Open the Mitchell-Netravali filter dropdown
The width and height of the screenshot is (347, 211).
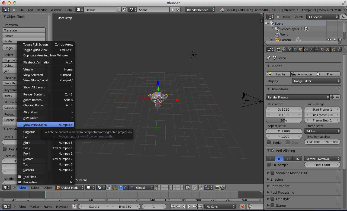322,159
